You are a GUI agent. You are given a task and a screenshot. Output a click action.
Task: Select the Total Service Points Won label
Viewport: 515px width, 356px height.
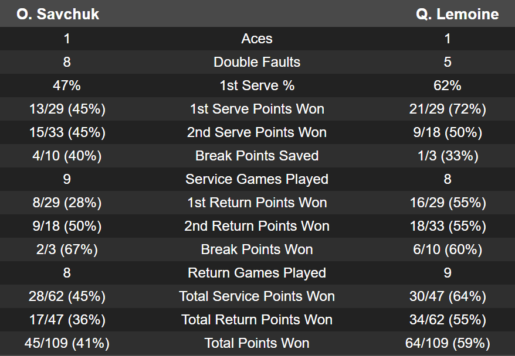click(x=257, y=296)
